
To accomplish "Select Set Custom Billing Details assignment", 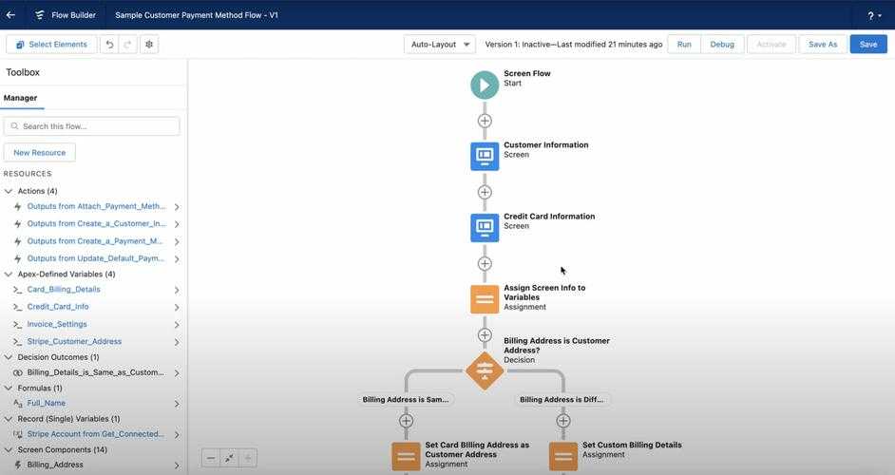I will (x=563, y=456).
